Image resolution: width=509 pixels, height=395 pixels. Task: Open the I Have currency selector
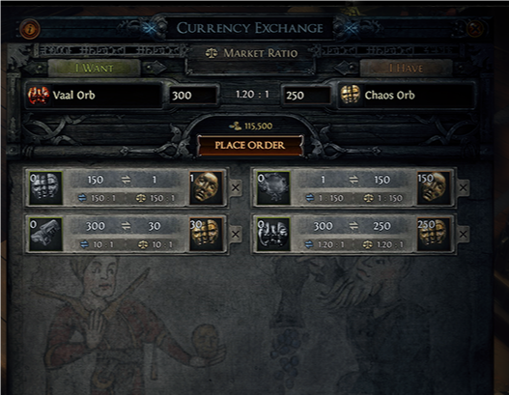[406, 69]
